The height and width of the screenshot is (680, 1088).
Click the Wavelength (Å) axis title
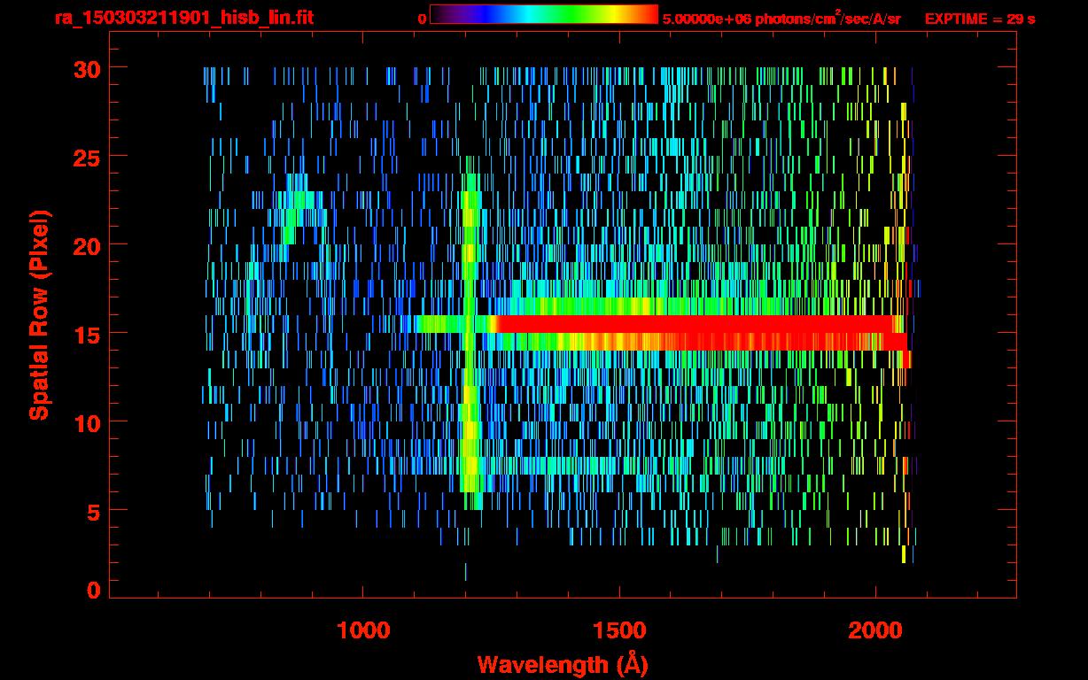pyautogui.click(x=563, y=664)
